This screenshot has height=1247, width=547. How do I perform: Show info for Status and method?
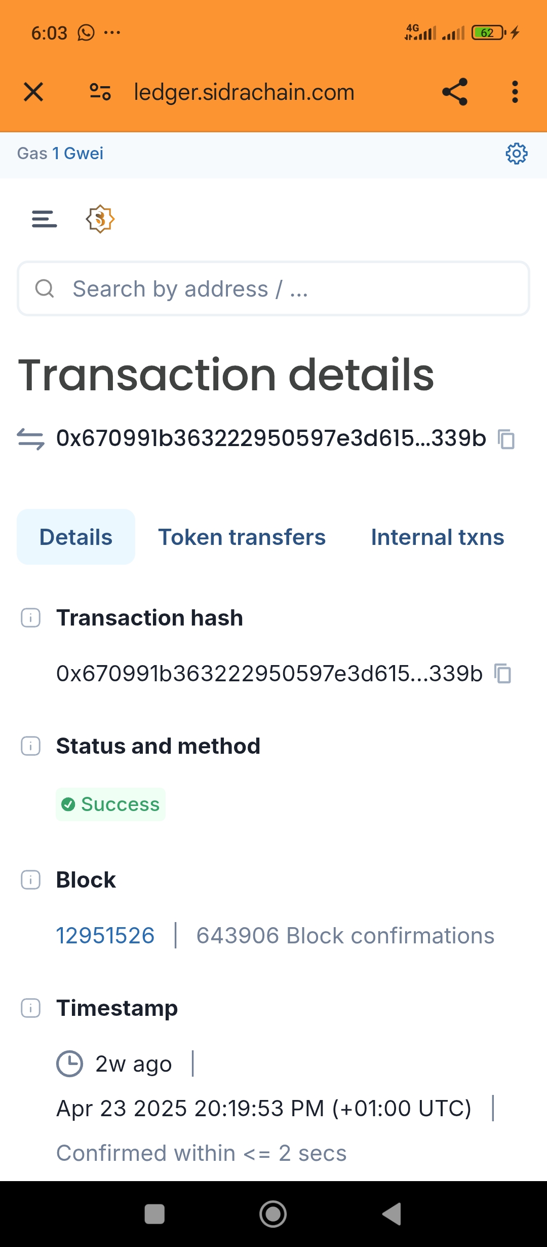pyautogui.click(x=30, y=746)
